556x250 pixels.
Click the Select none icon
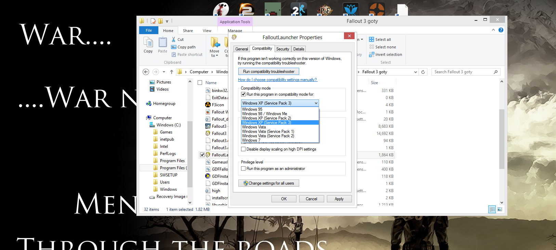372,47
